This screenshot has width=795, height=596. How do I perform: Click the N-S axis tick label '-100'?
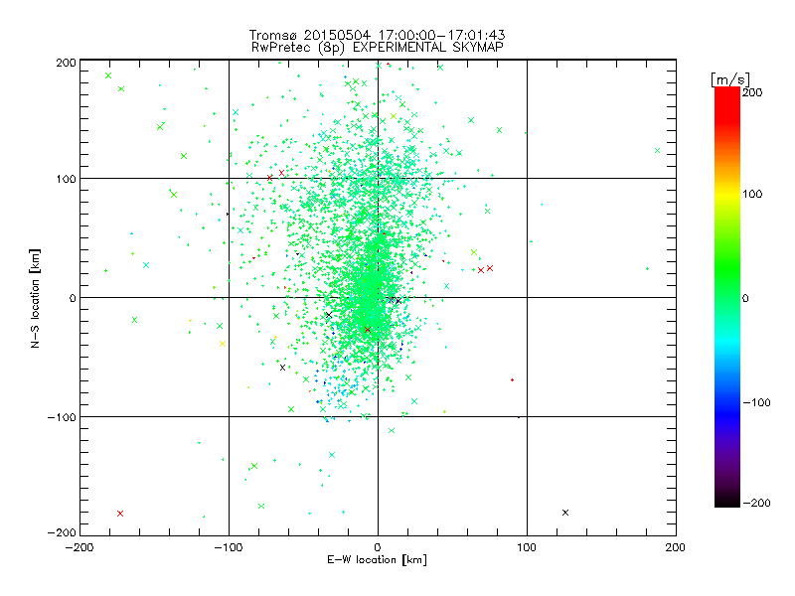click(x=62, y=417)
